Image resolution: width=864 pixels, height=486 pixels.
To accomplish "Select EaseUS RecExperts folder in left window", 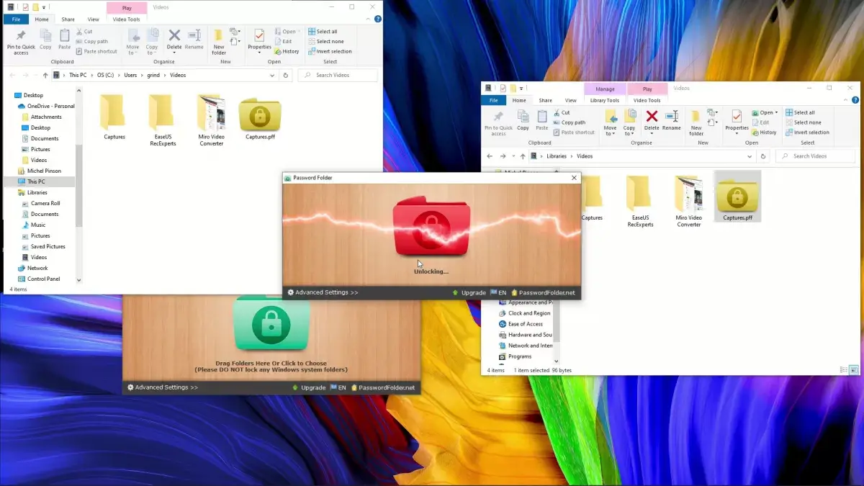I will click(x=163, y=121).
